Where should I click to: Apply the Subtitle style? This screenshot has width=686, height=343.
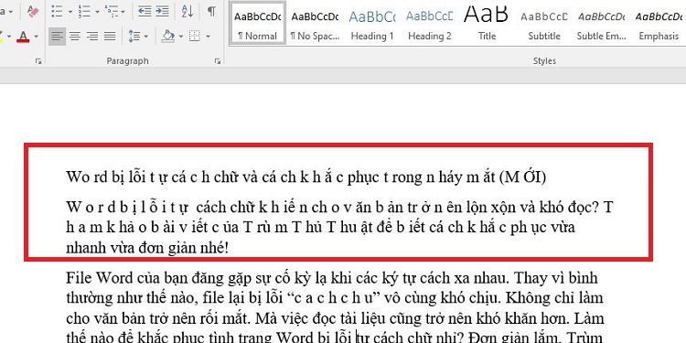pos(544,23)
